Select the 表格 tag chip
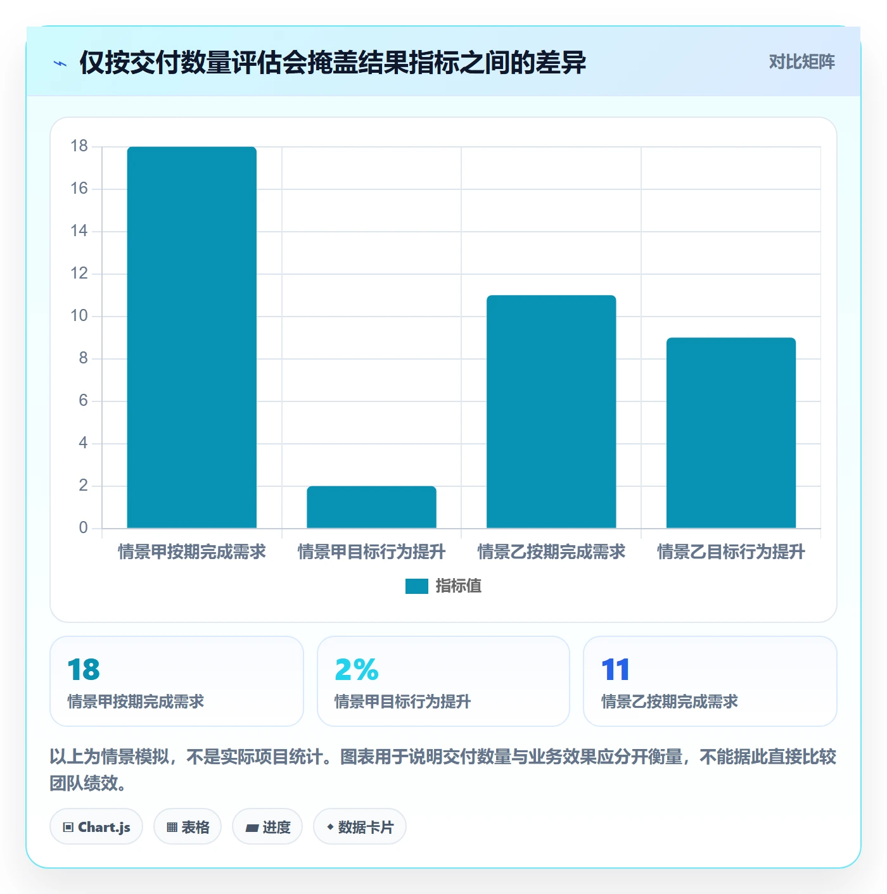This screenshot has width=887, height=894. 188,827
